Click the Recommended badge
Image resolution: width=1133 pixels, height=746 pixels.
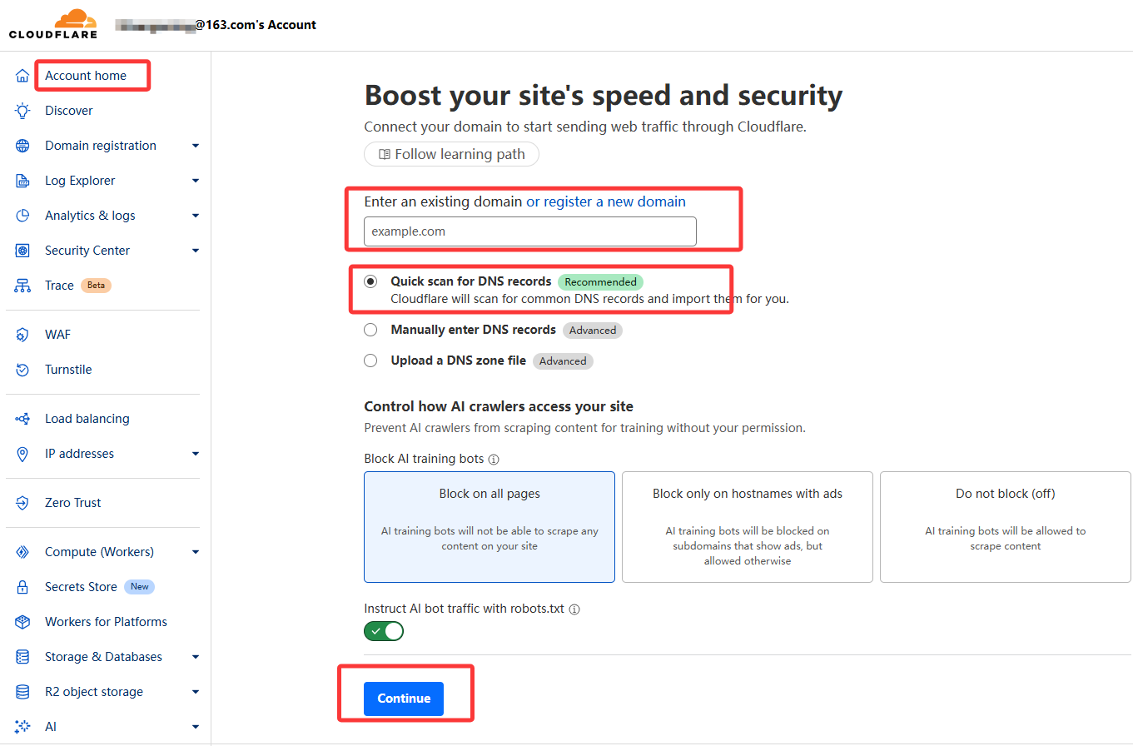pos(601,282)
